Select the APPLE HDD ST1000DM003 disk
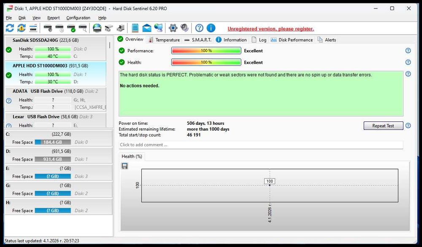 pyautogui.click(x=55, y=74)
